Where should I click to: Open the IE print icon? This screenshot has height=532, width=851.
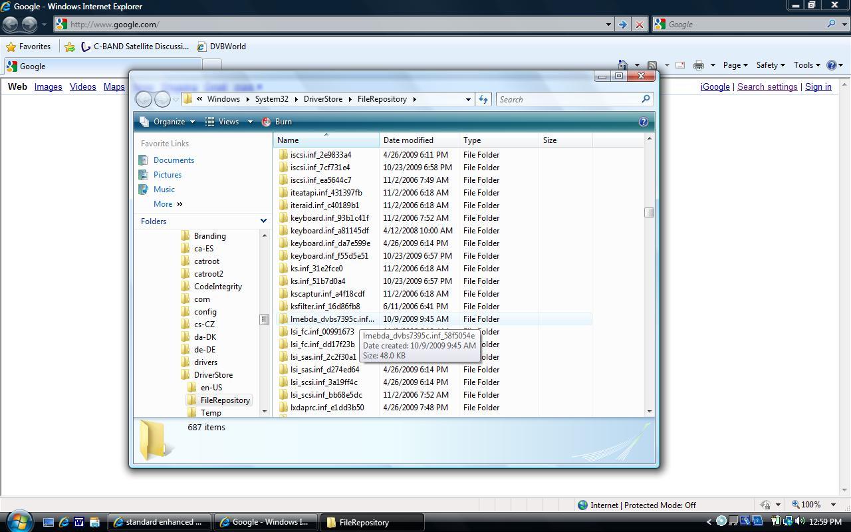coord(698,65)
